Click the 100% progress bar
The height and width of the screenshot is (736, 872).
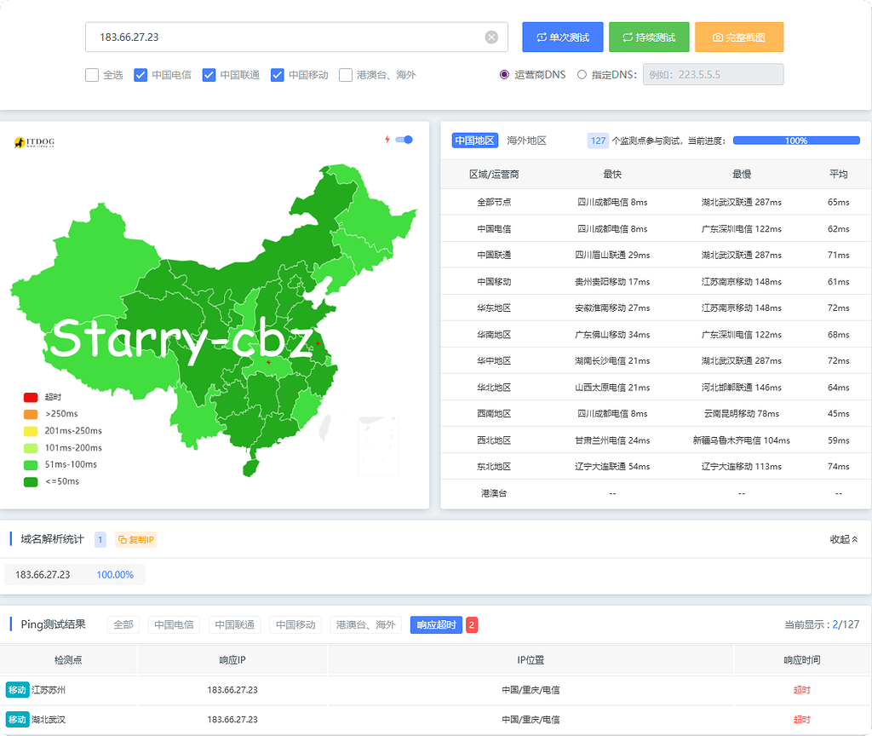796,140
